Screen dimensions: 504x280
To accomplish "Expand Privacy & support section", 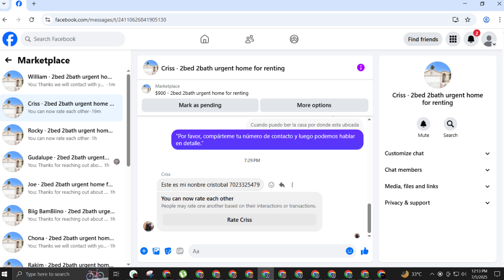I will [x=437, y=203].
